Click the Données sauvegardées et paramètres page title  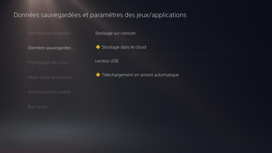click(x=100, y=15)
